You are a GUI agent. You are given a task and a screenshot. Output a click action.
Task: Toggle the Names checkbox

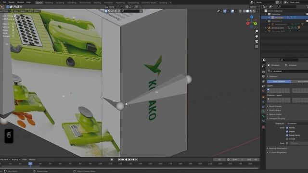(x=287, y=128)
